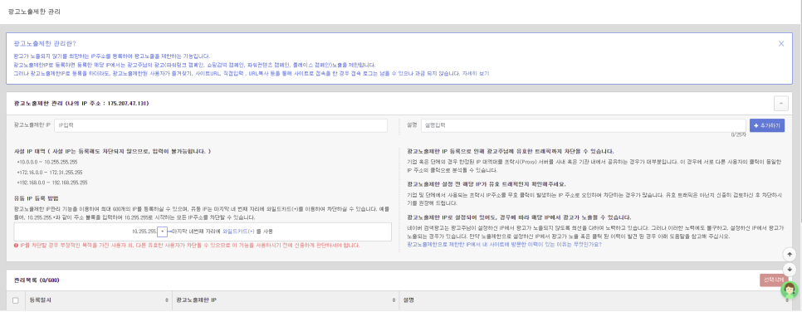
Task: Open the chat assistant avatar icon
Action: coord(790,290)
